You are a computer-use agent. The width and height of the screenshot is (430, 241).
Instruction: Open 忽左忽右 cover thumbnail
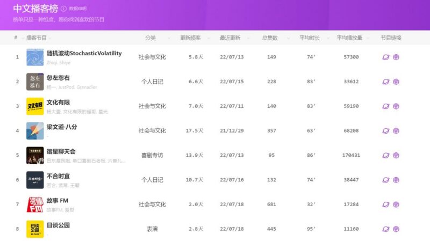[x=35, y=82]
